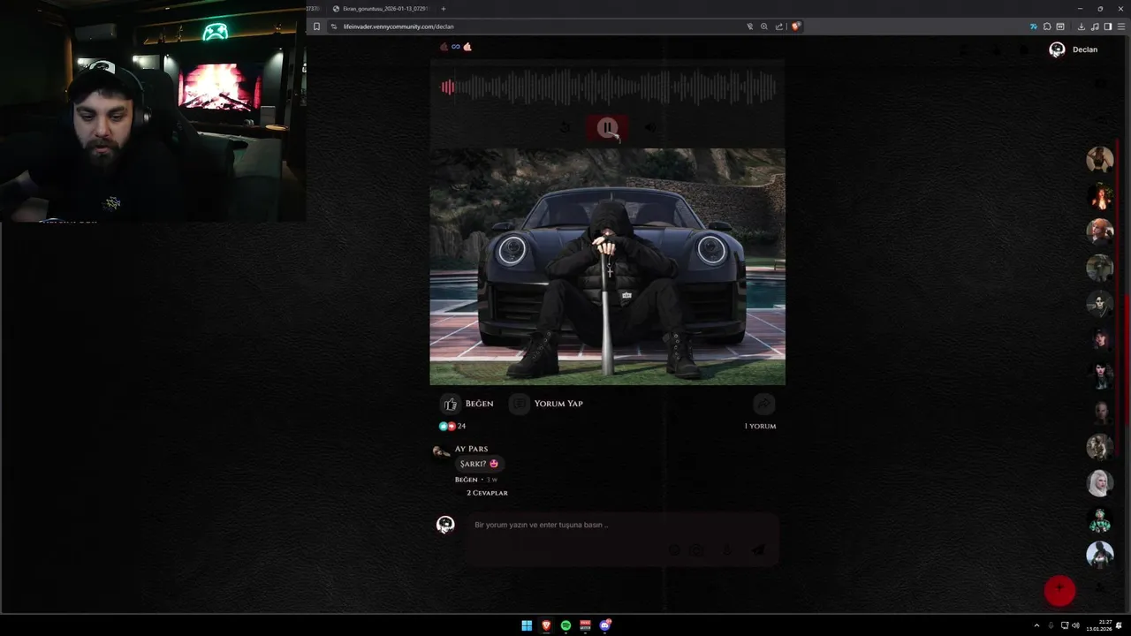Open Windows Start menu

tap(527, 625)
